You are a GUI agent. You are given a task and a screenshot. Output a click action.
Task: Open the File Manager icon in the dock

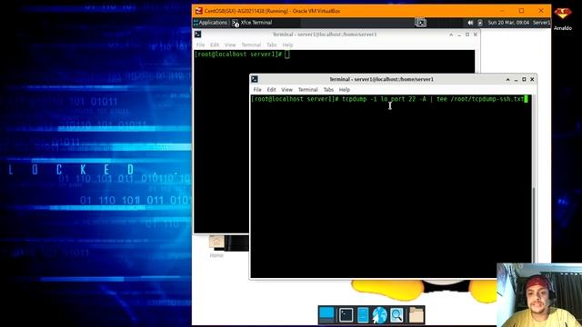pos(363,315)
